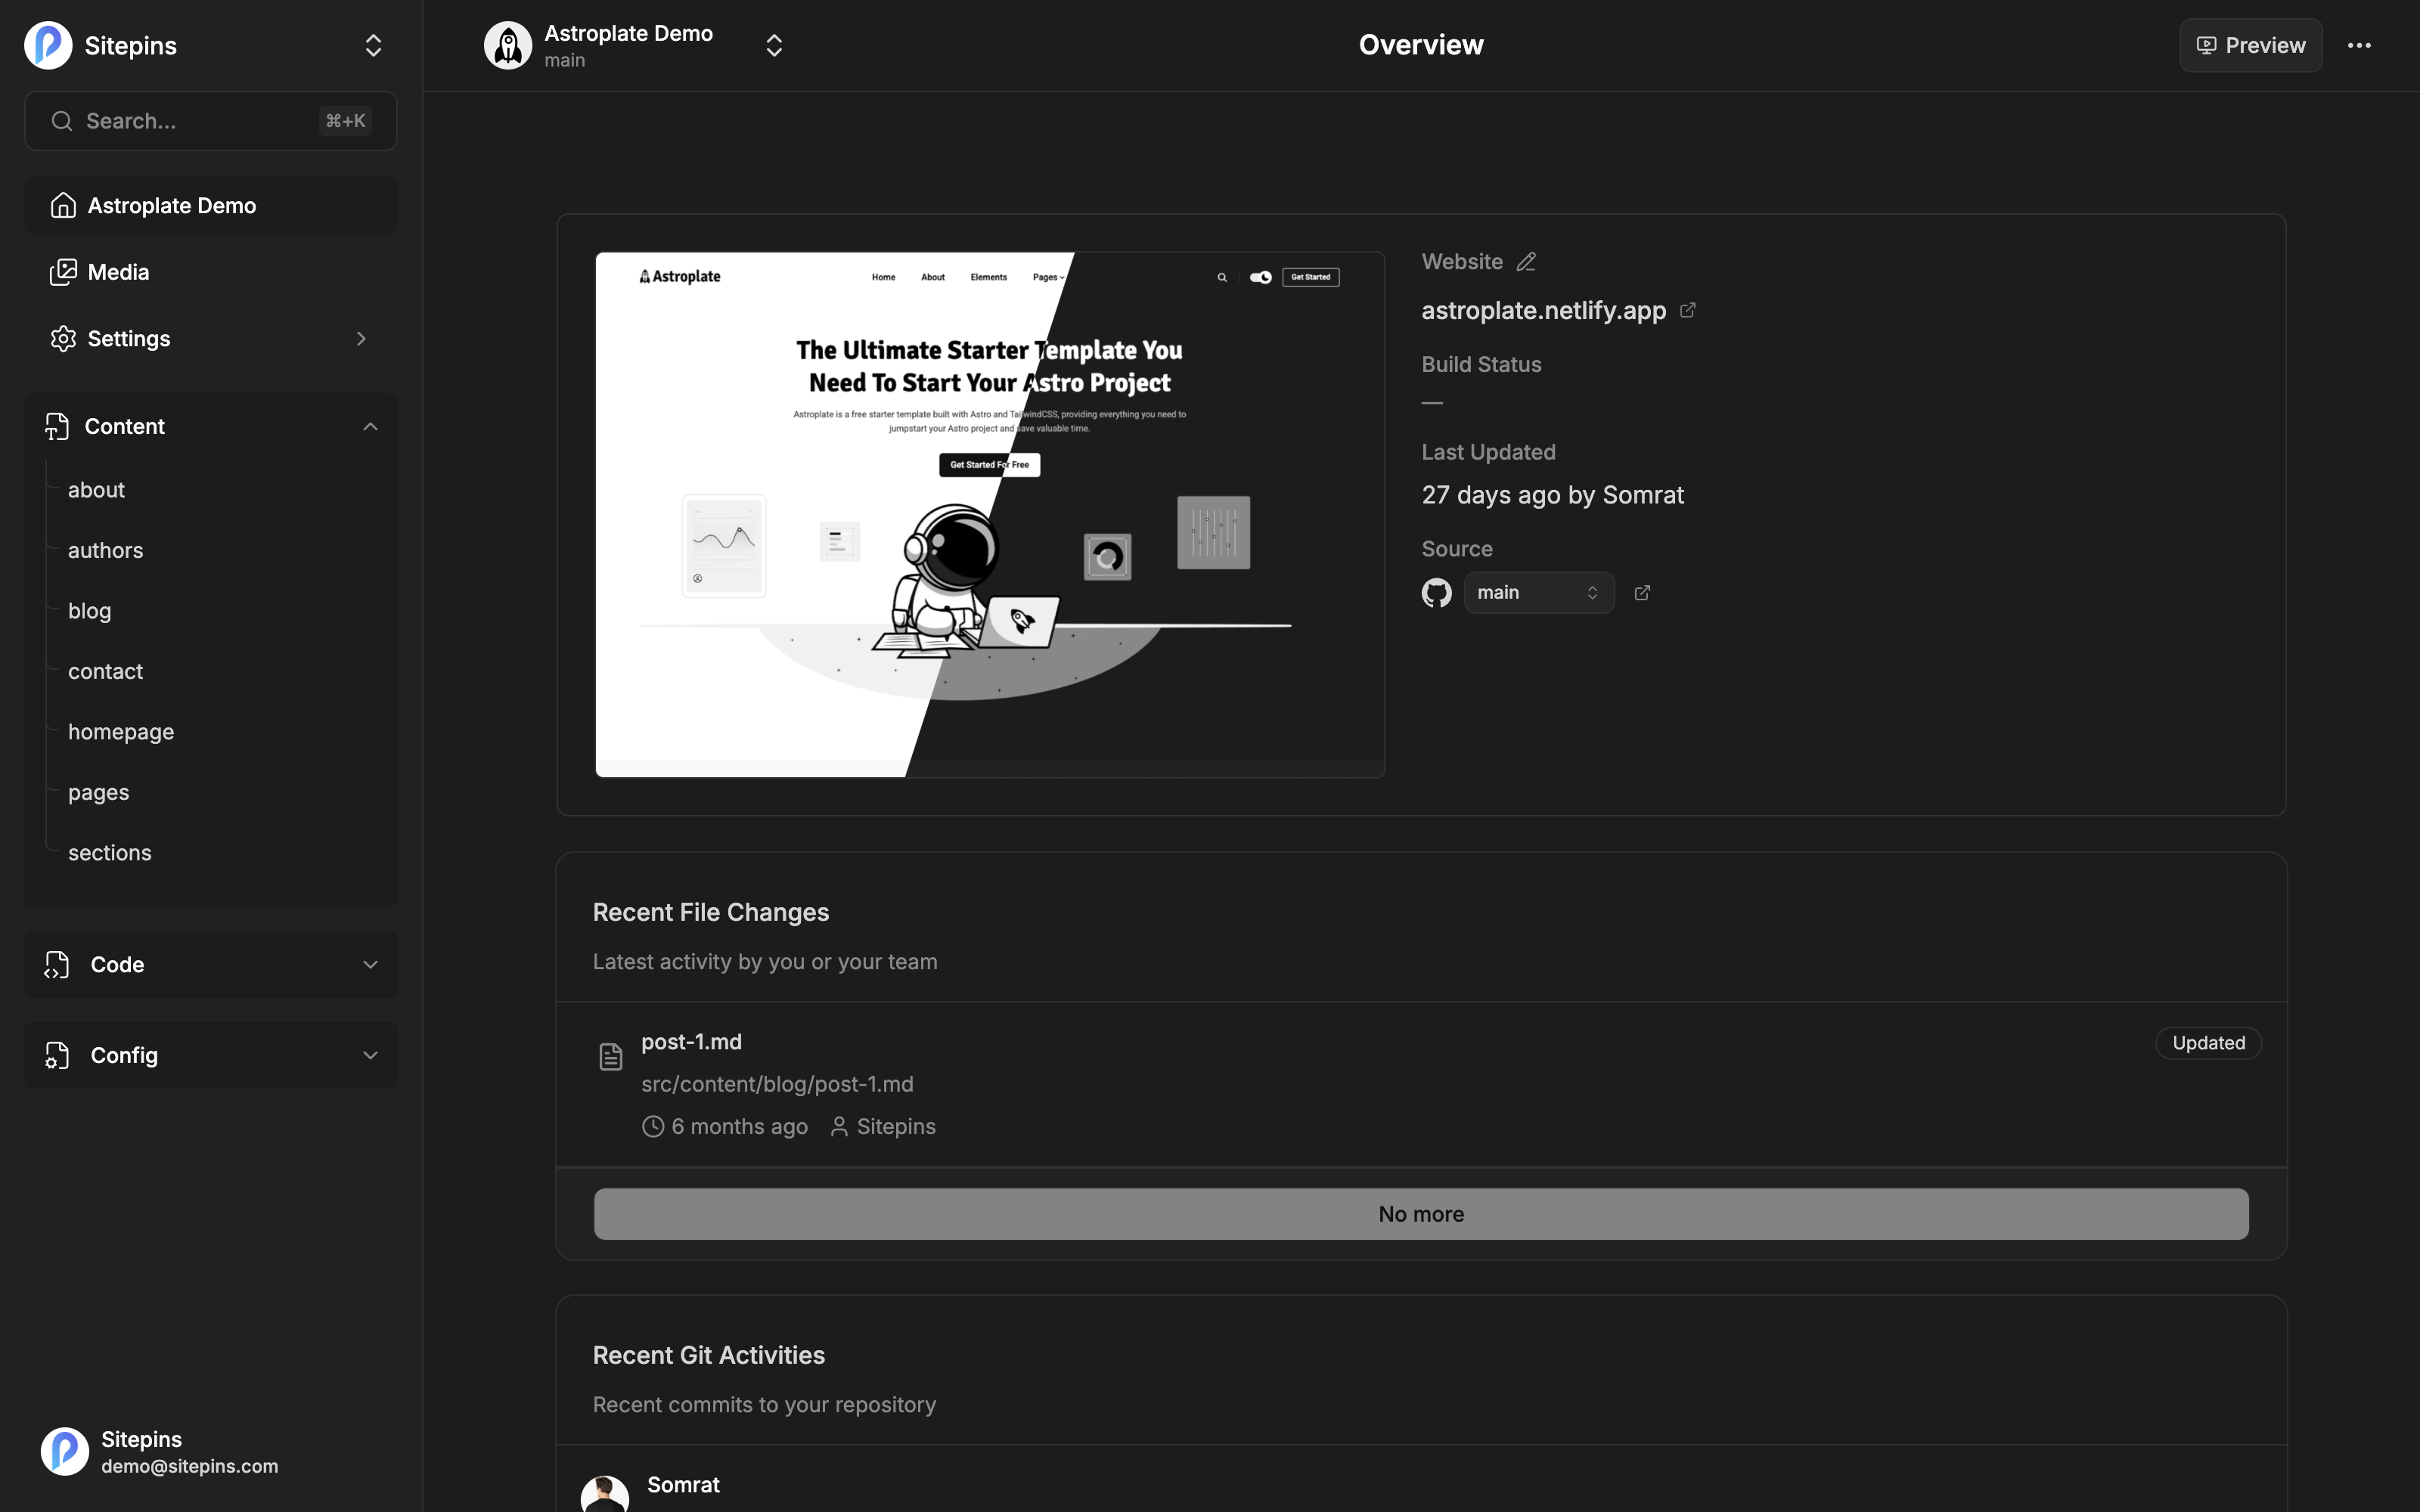
Task: Click the Recent Git Activities heading
Action: pos(709,1356)
